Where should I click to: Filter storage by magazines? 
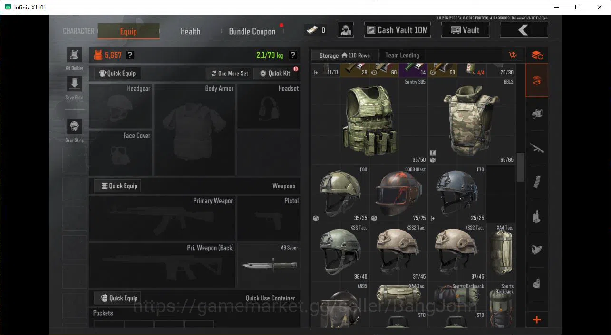(537, 182)
